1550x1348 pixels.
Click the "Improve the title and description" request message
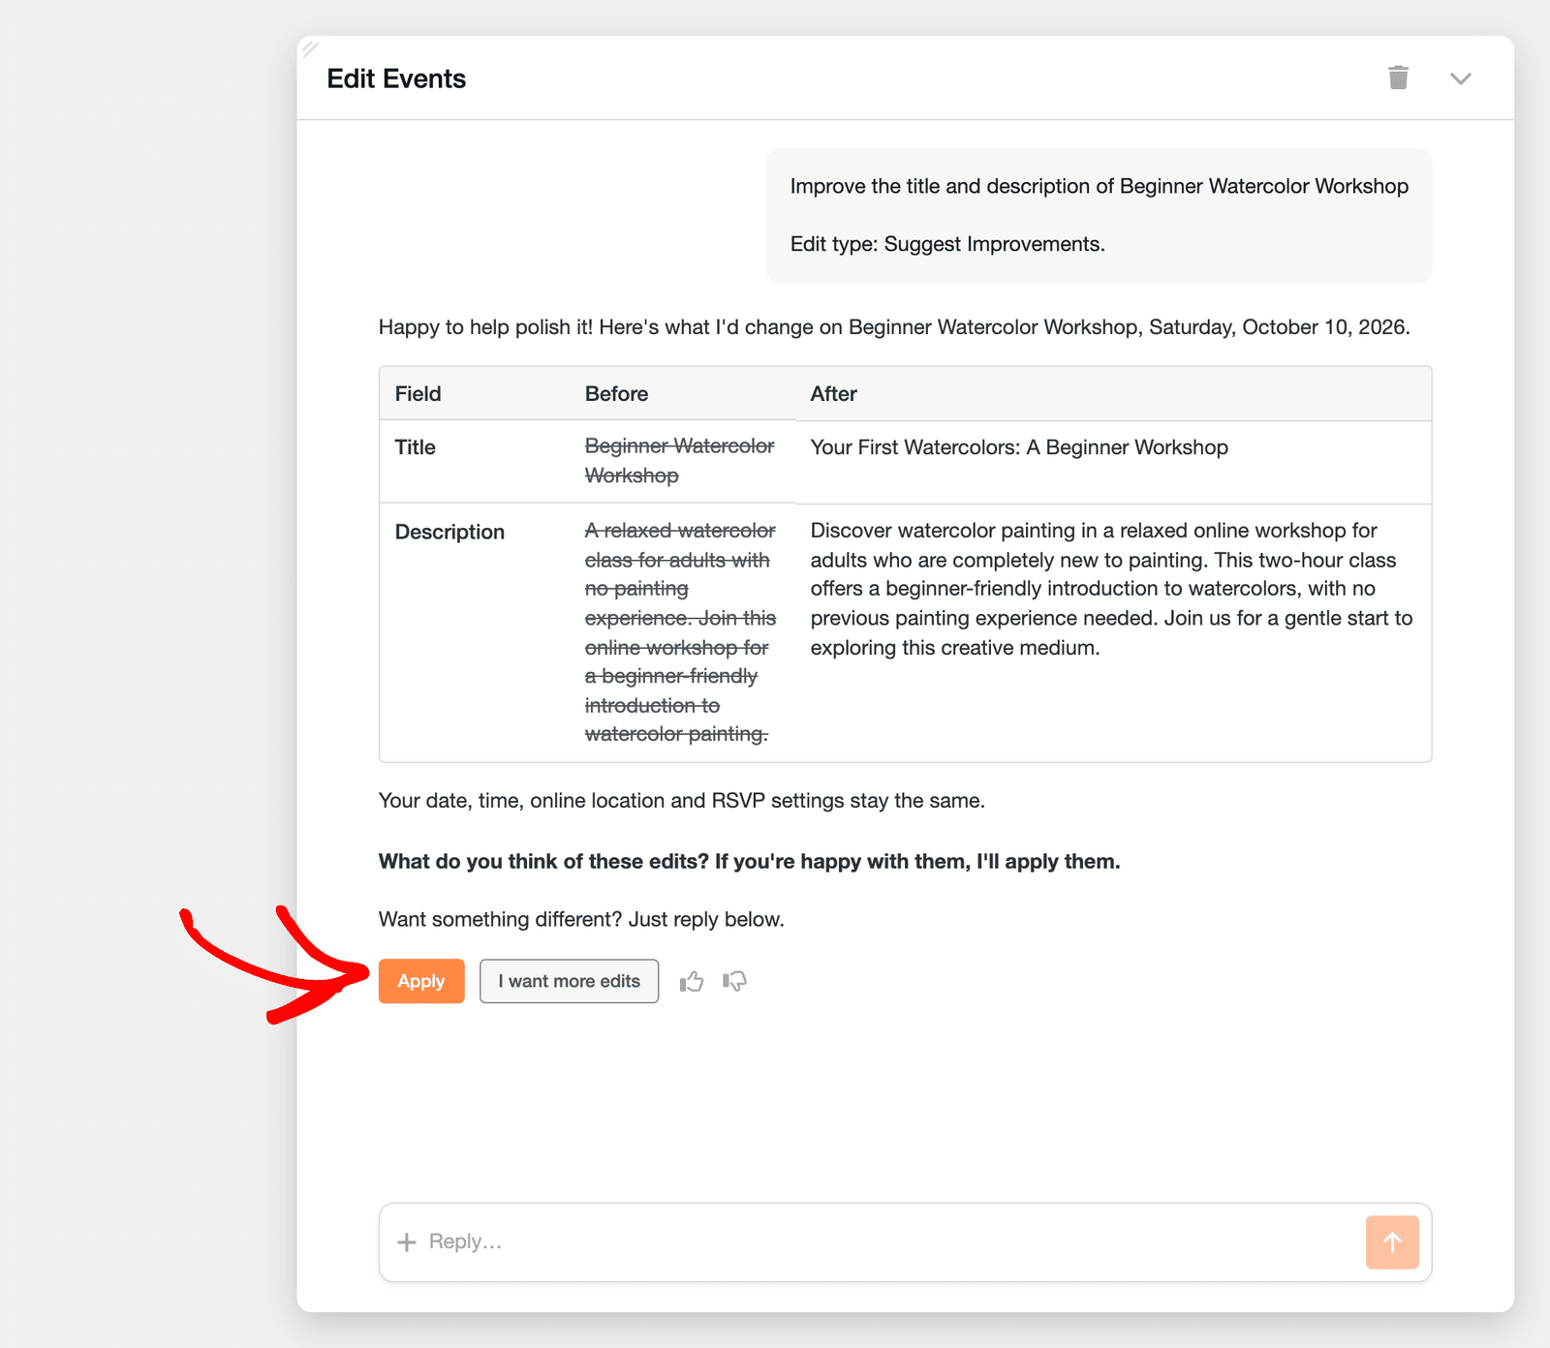click(1100, 186)
